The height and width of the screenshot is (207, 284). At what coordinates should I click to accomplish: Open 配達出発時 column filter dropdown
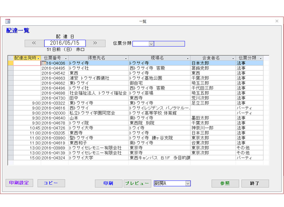coord(38,58)
